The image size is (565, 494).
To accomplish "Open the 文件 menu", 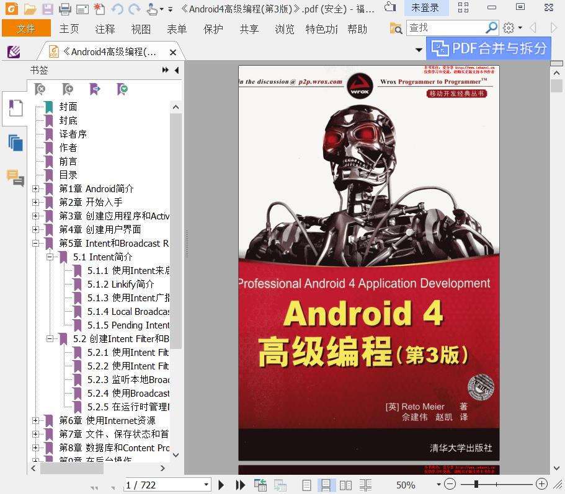I will point(26,29).
